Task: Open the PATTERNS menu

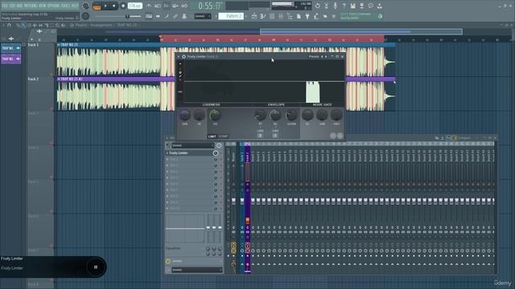Action: click(x=31, y=6)
